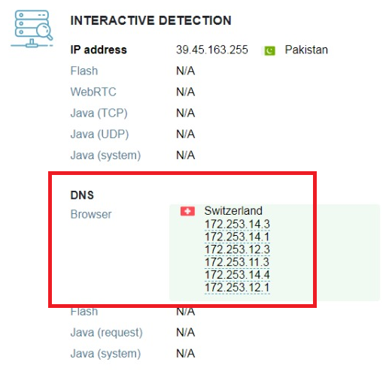Image resolution: width=389 pixels, height=371 pixels.
Task: Click the DNS section heading
Action: pyautogui.click(x=82, y=195)
